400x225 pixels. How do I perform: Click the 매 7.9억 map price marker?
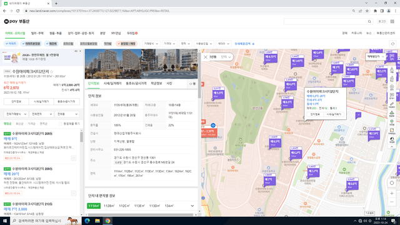click(374, 134)
